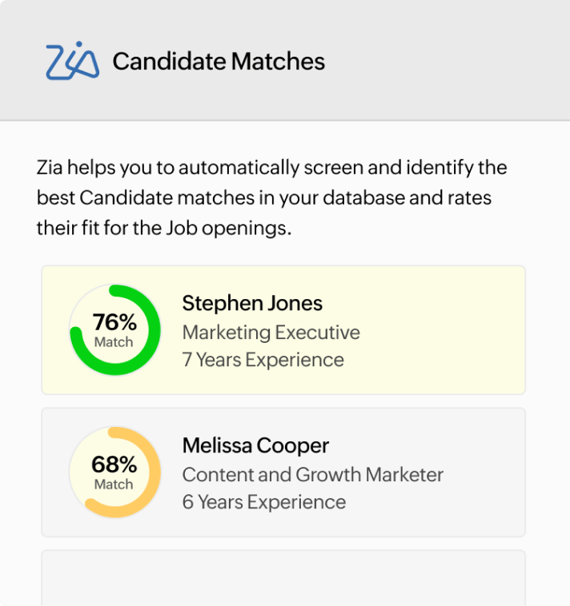Click the Zia logo icon

click(x=72, y=61)
